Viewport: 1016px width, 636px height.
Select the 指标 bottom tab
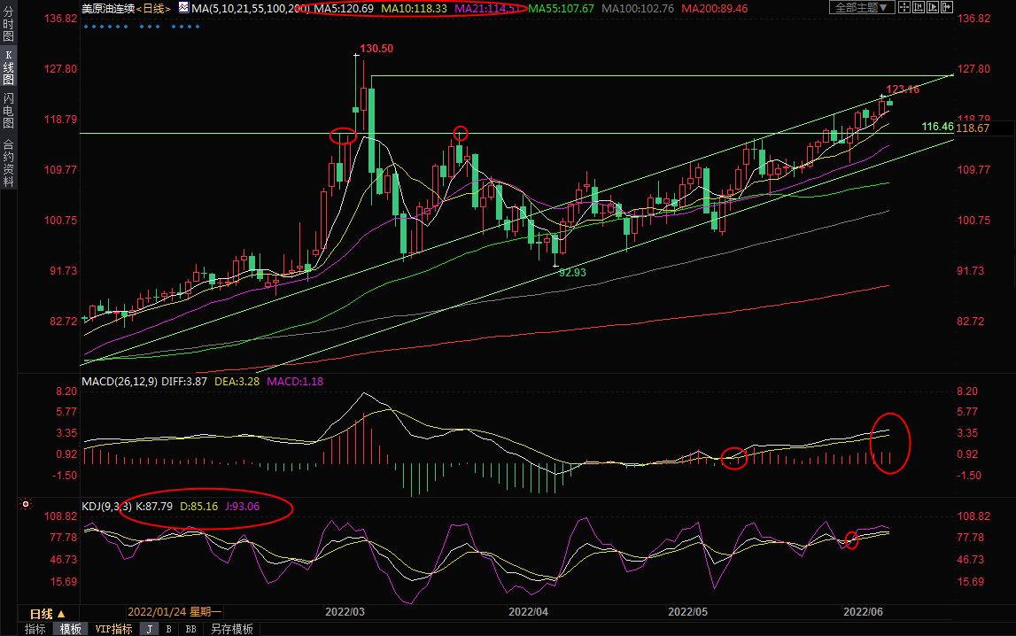35,629
